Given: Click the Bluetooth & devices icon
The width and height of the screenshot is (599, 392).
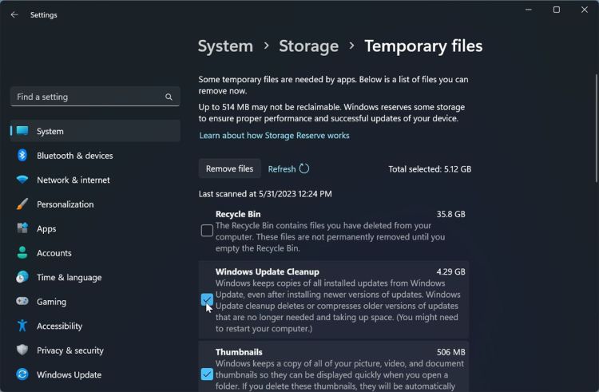Looking at the screenshot, I should click(22, 156).
